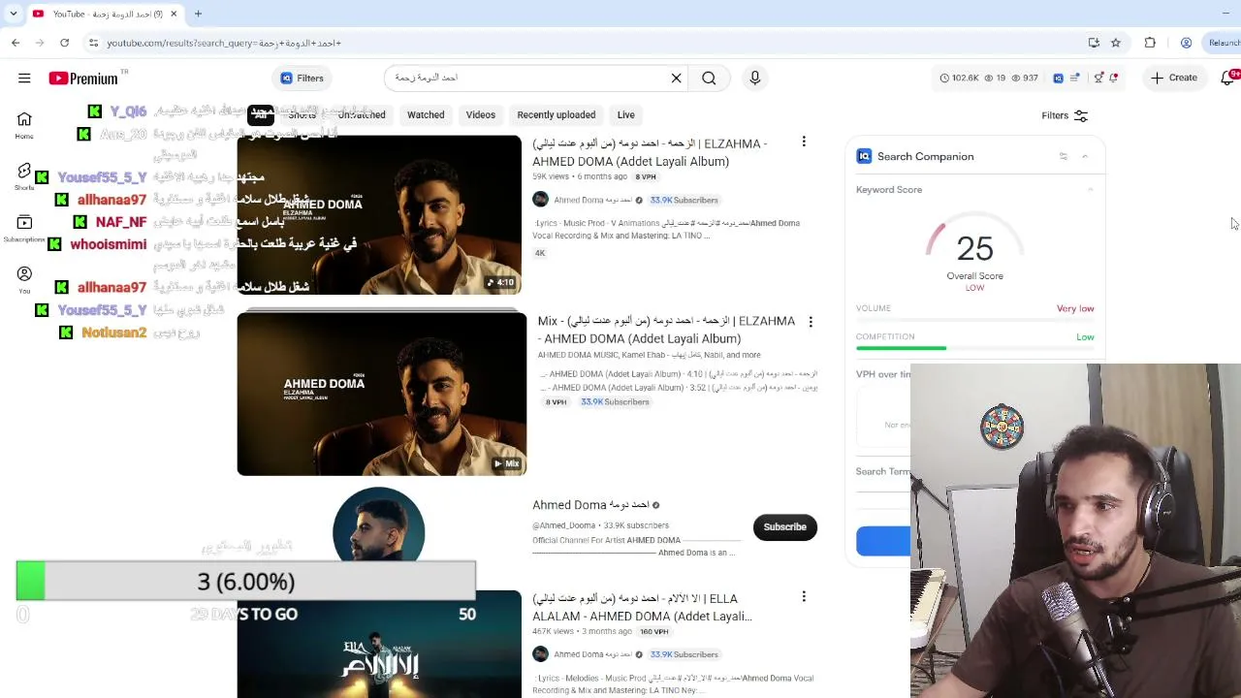The image size is (1241, 698).
Task: Bookmark this page with the star
Action: pyautogui.click(x=1116, y=43)
